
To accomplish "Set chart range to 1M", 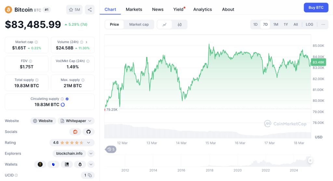I will (x=276, y=24).
